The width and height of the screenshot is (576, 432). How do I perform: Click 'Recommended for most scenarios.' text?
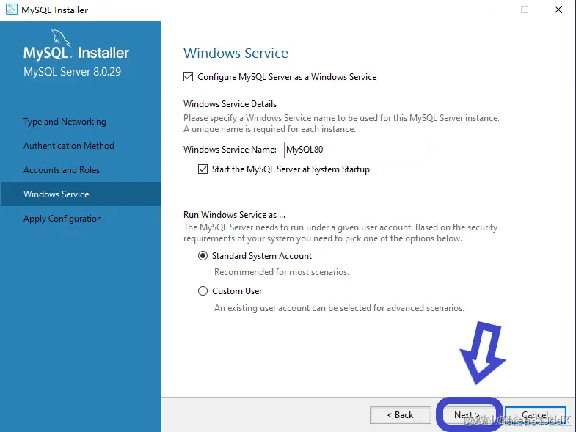click(x=282, y=272)
